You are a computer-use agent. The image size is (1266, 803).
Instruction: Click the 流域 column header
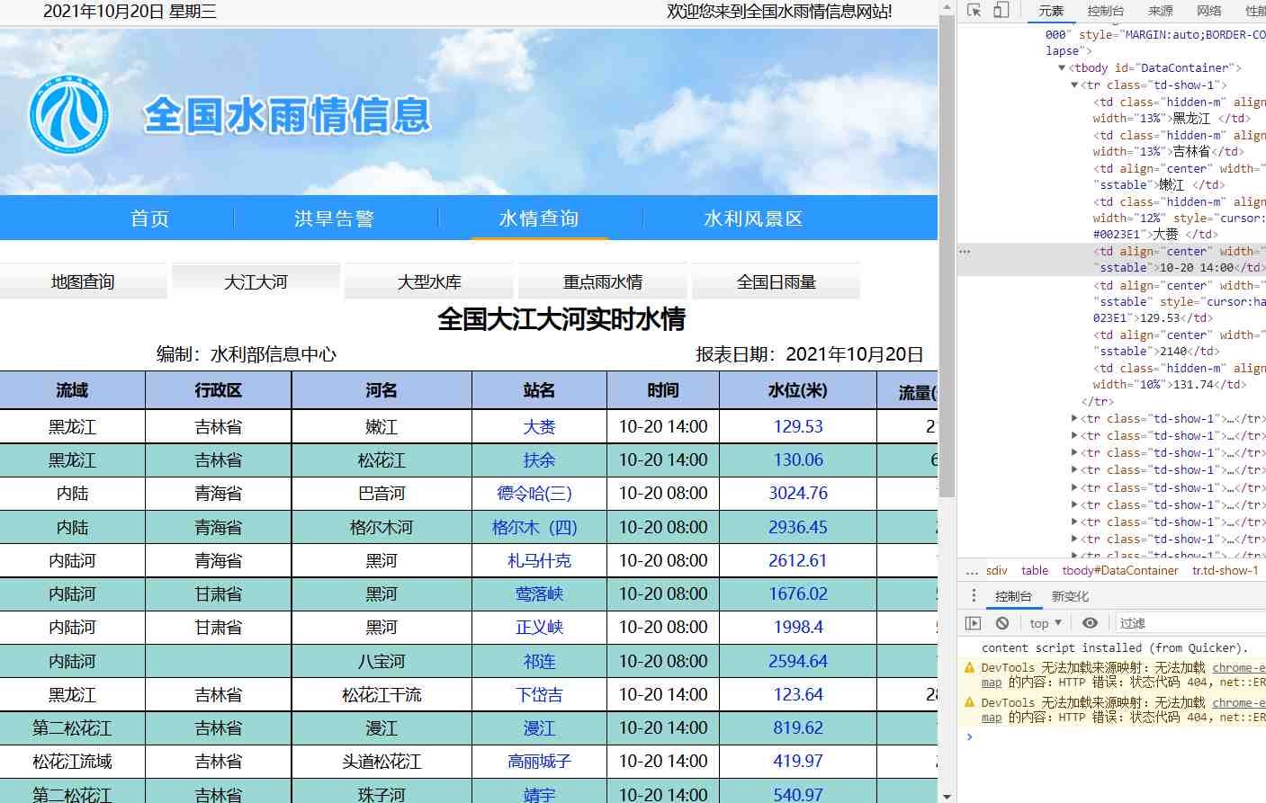[72, 390]
